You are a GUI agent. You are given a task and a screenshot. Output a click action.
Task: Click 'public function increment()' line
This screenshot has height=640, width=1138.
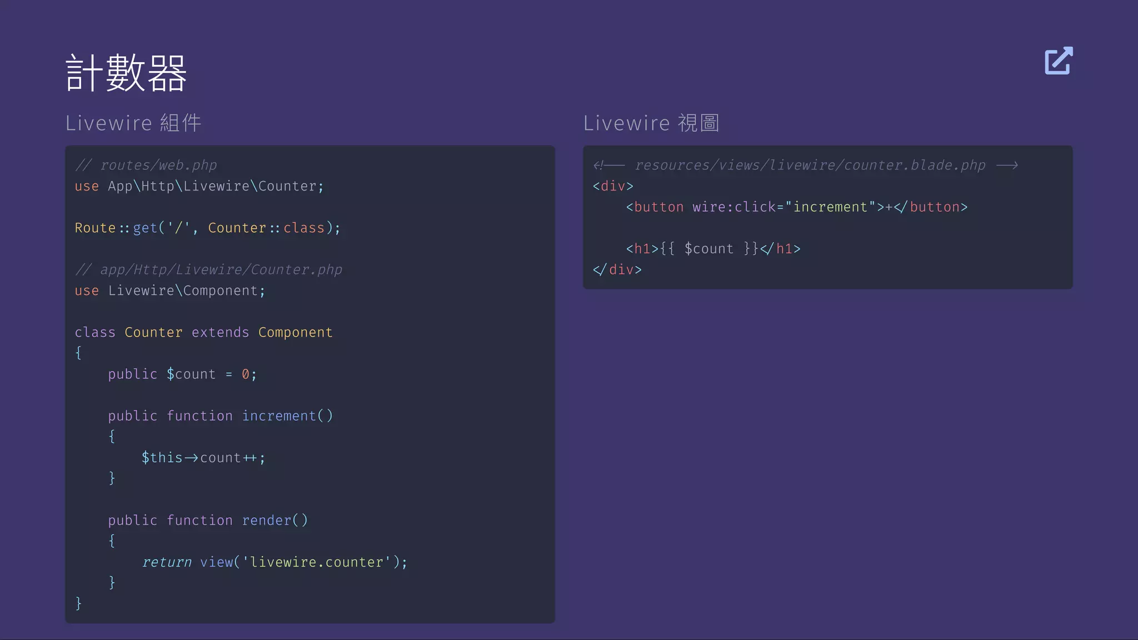[221, 416]
